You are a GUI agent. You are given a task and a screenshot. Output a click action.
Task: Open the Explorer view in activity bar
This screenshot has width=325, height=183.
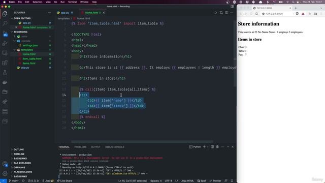click(x=5, y=14)
